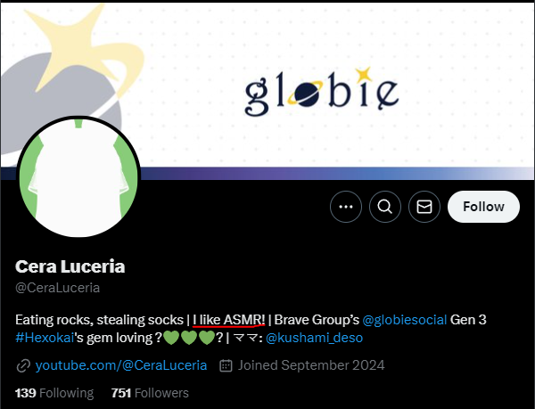Viewport: 535px width, 409px height.
Task: Click the Cera Luceria display name
Action: (x=70, y=266)
